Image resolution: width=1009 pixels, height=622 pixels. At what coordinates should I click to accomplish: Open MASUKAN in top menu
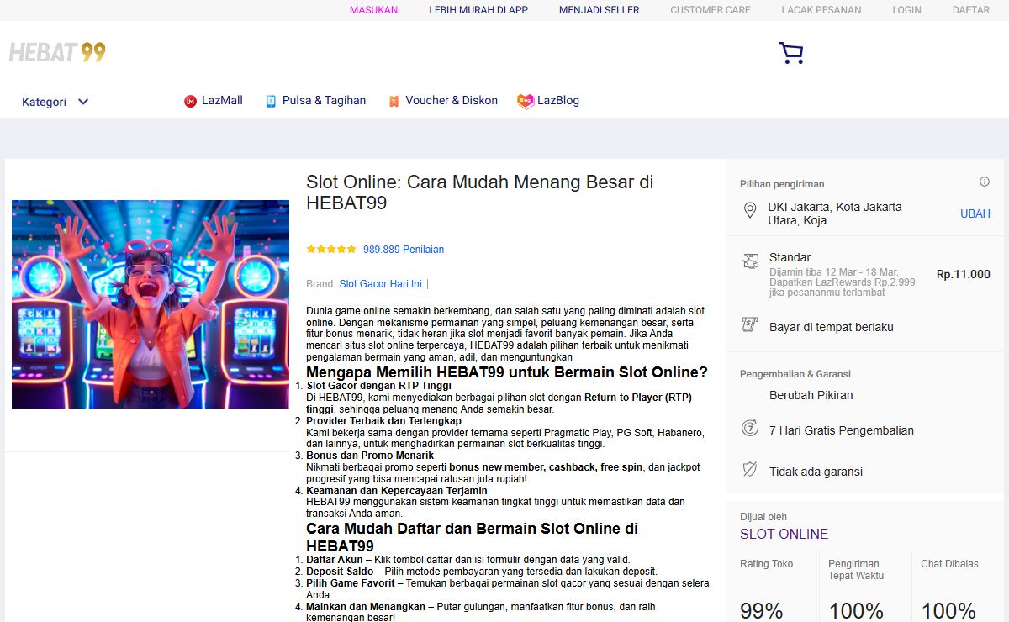click(x=373, y=10)
